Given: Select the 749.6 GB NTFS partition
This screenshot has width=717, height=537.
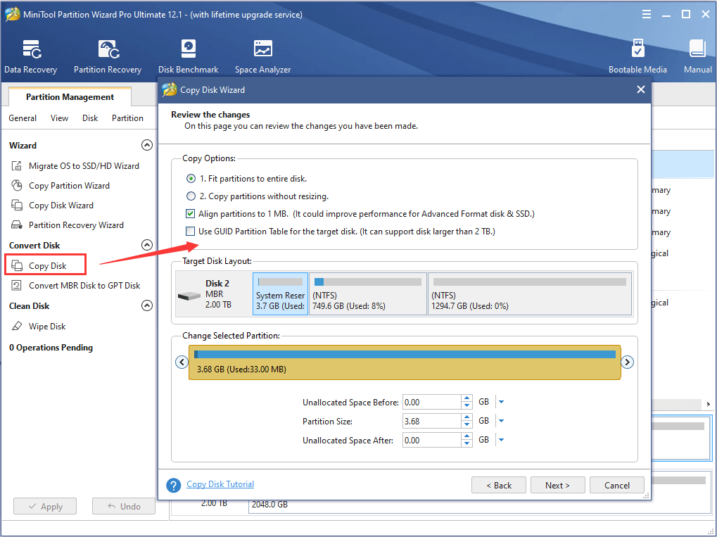Looking at the screenshot, I should [x=368, y=294].
